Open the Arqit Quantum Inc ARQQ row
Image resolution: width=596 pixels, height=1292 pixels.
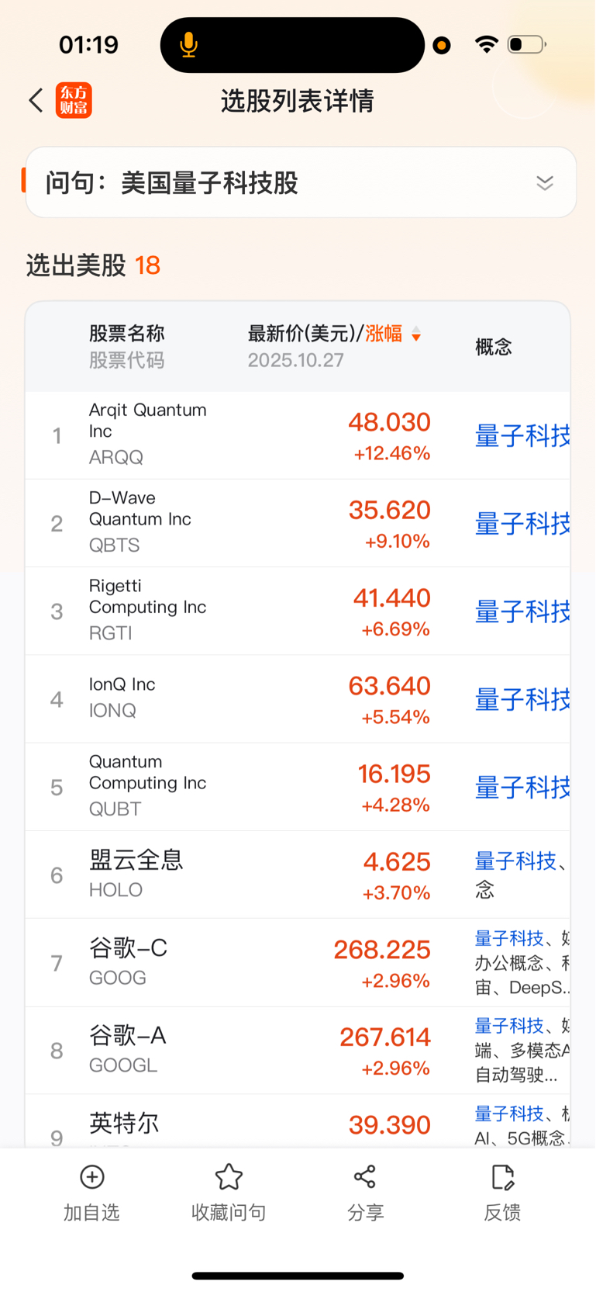298,435
